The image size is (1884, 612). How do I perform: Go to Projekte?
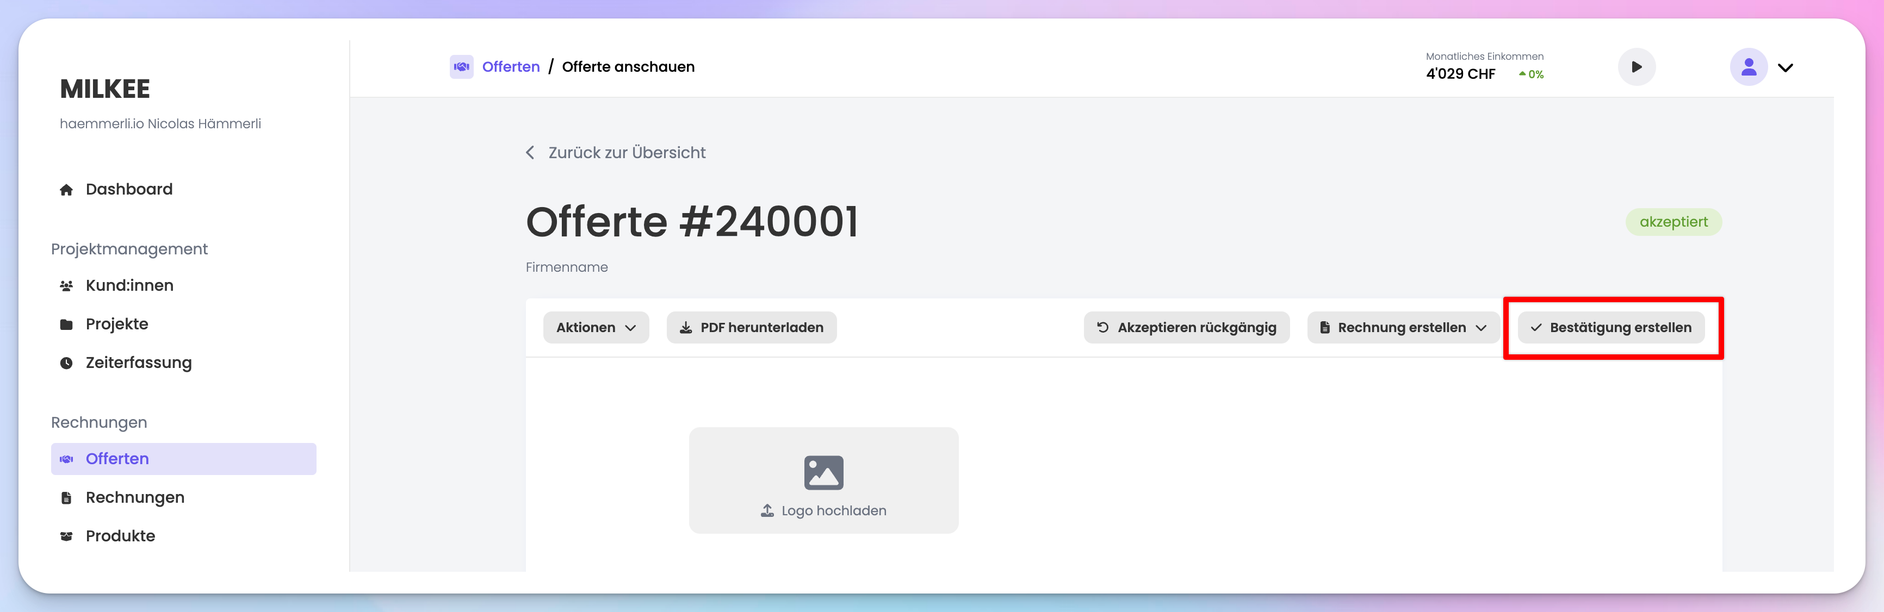[117, 324]
